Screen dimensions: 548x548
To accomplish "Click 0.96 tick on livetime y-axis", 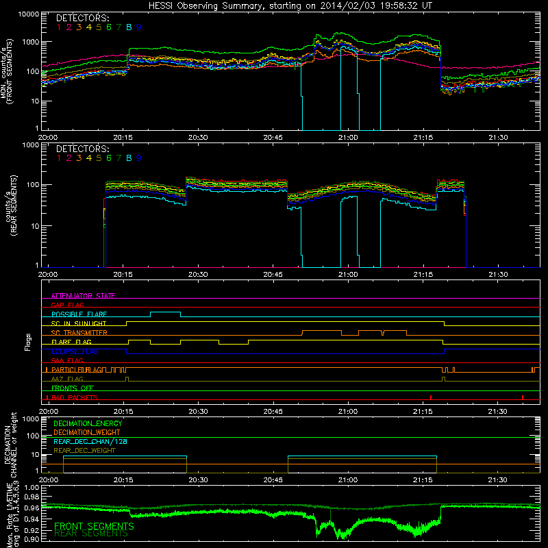I will 32,508.
